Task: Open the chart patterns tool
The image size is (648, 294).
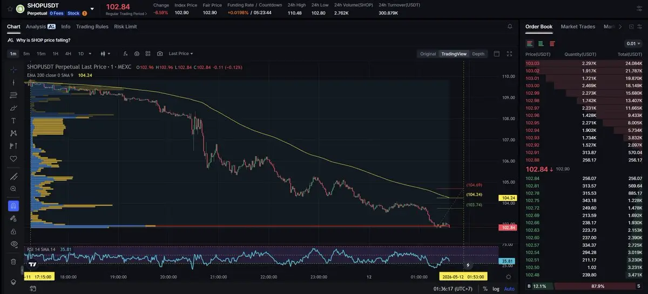Action: [x=13, y=133]
